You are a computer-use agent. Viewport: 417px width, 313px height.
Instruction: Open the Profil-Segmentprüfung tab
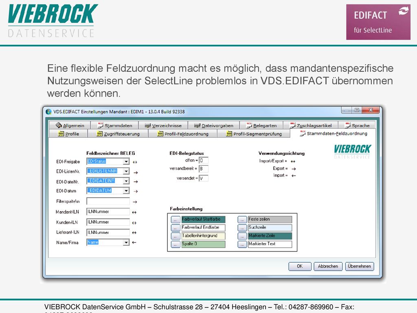[254, 134]
